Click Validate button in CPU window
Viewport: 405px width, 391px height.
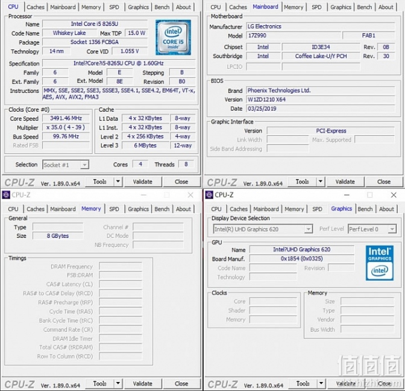[143, 182]
